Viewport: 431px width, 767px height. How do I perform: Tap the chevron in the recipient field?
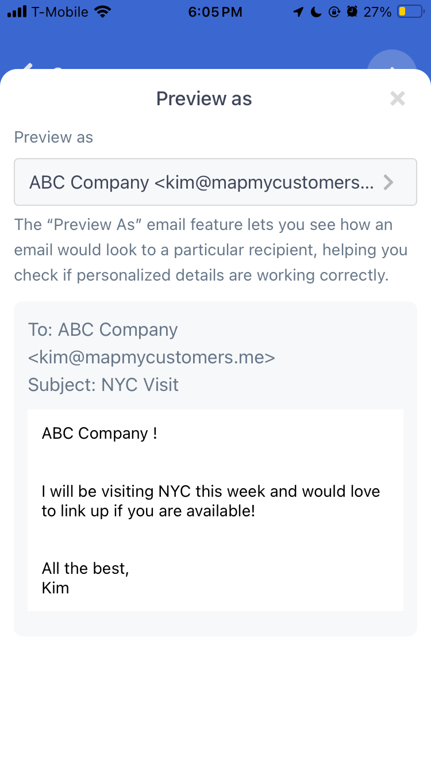389,183
